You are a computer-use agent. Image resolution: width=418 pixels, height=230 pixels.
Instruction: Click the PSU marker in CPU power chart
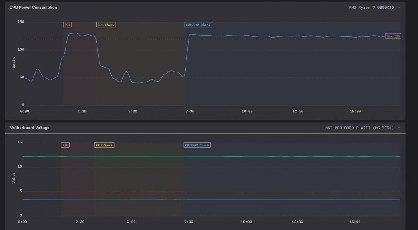point(67,25)
